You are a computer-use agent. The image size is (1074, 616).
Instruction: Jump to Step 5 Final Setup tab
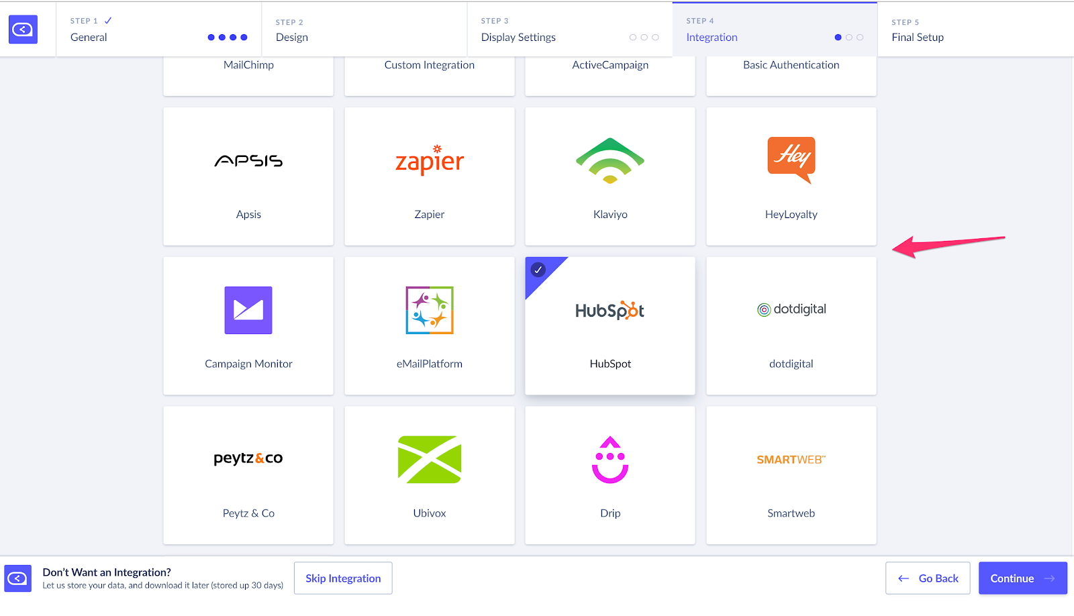click(x=976, y=30)
